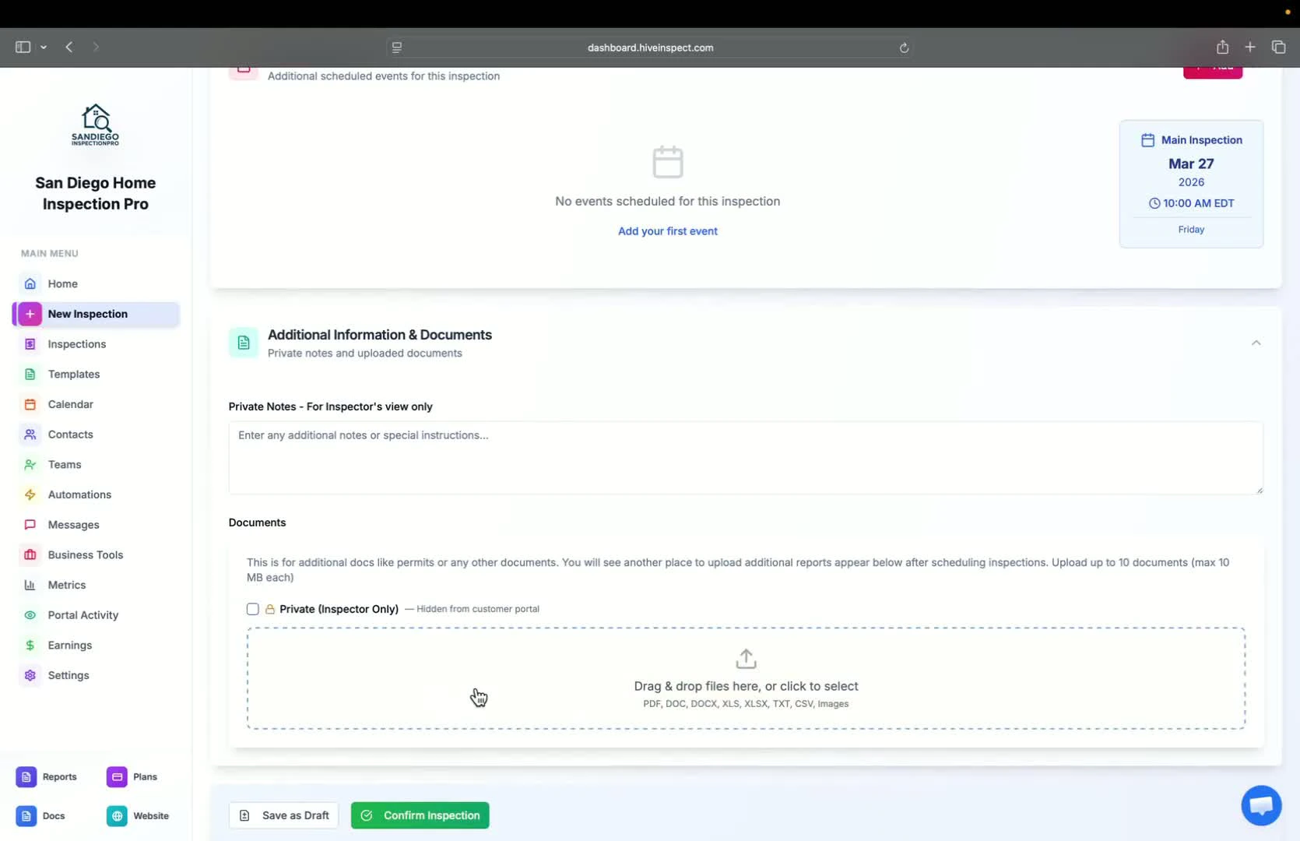Screen dimensions: 1300x841
Task: Open Inspections from the main menu
Action: pyautogui.click(x=96, y=344)
